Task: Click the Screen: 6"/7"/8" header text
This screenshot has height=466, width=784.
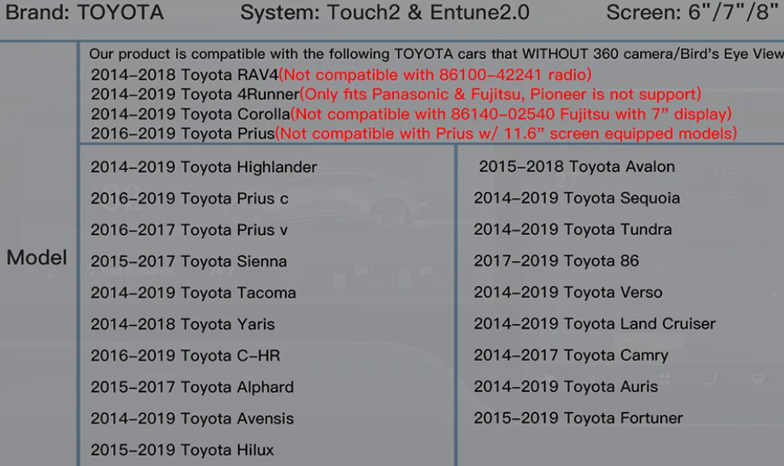Action: [692, 13]
